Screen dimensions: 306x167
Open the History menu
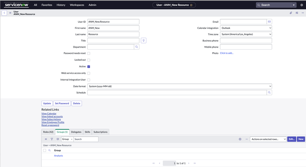point(61,5)
